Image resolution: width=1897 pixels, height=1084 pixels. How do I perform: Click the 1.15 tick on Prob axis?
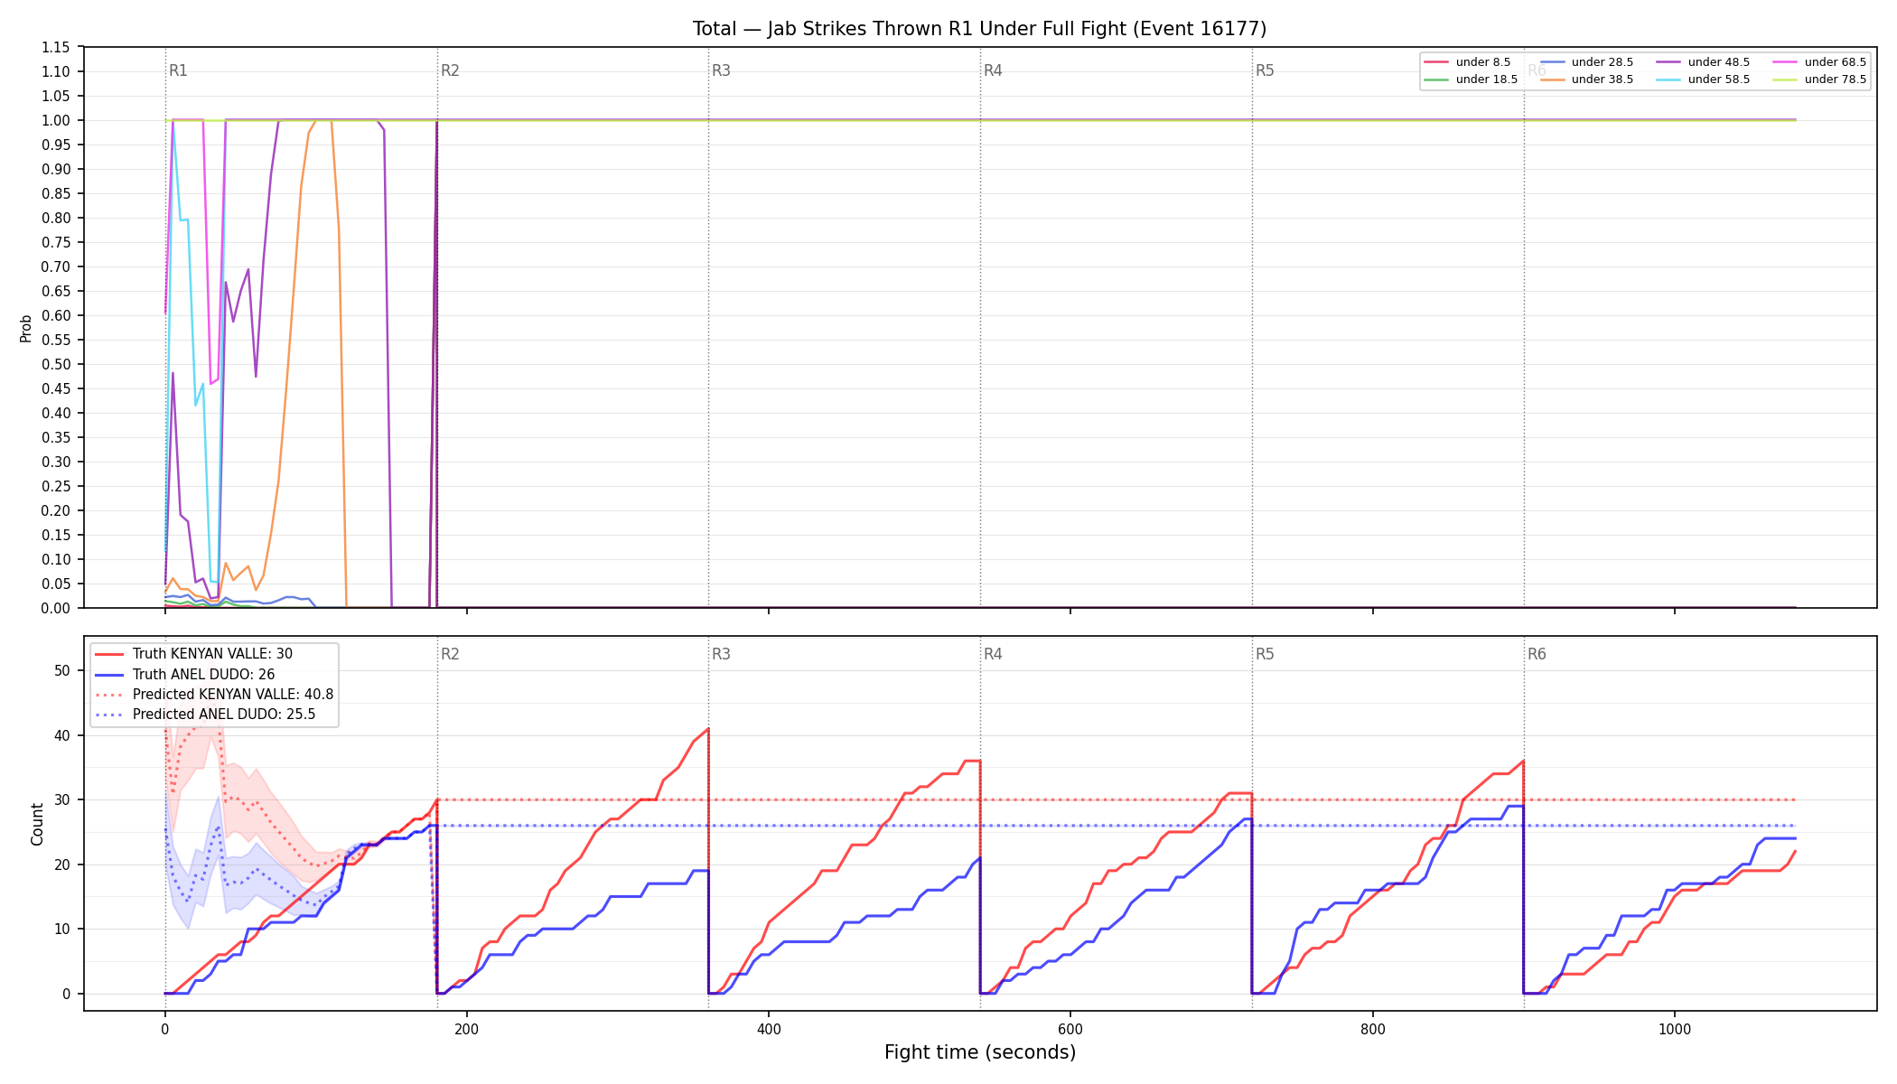[56, 47]
